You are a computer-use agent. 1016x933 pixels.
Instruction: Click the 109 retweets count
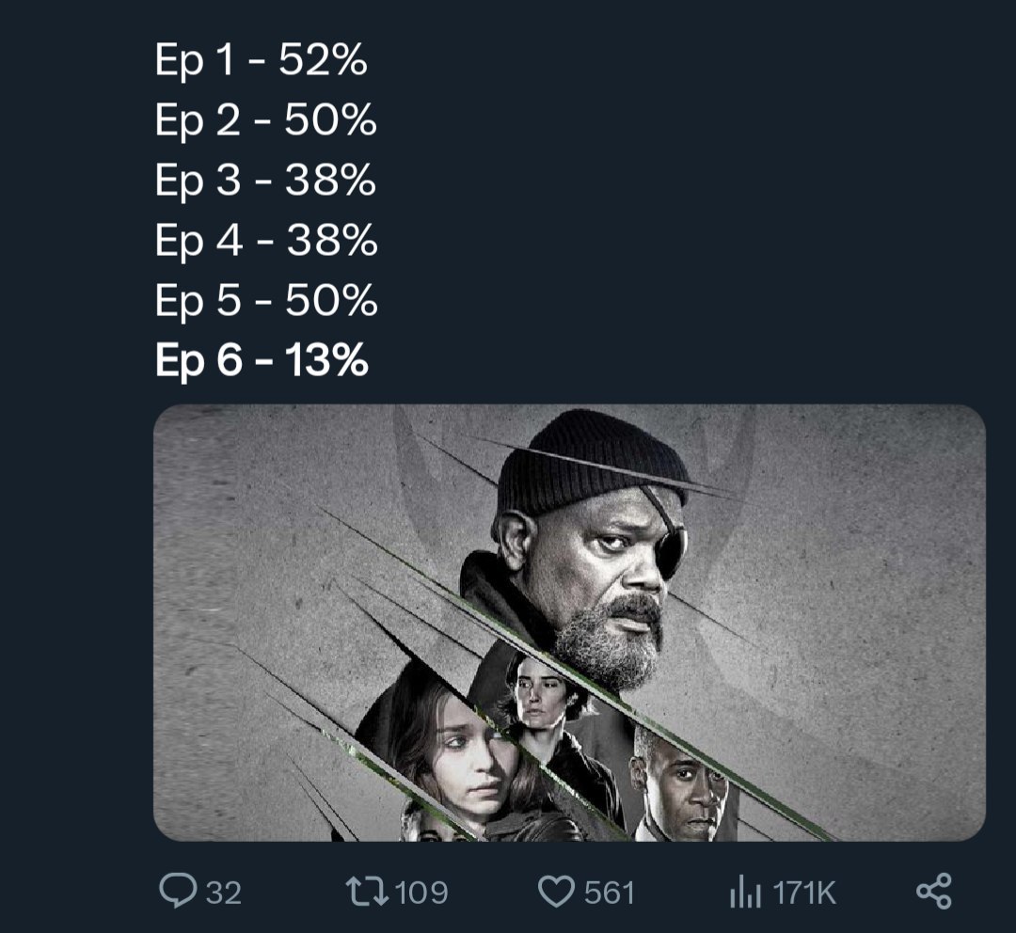coord(421,893)
